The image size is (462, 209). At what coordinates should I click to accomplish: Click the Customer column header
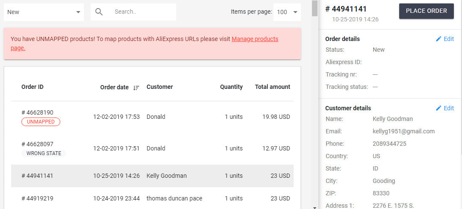160,87
